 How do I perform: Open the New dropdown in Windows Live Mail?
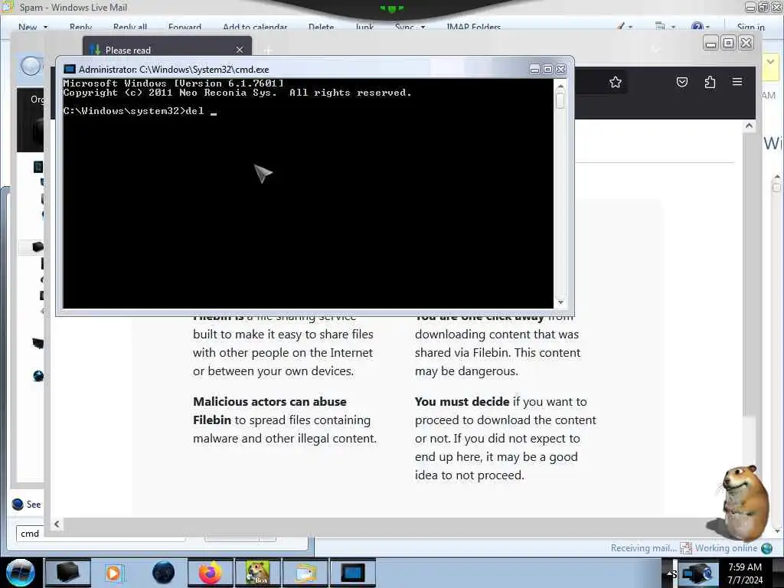(x=32, y=27)
